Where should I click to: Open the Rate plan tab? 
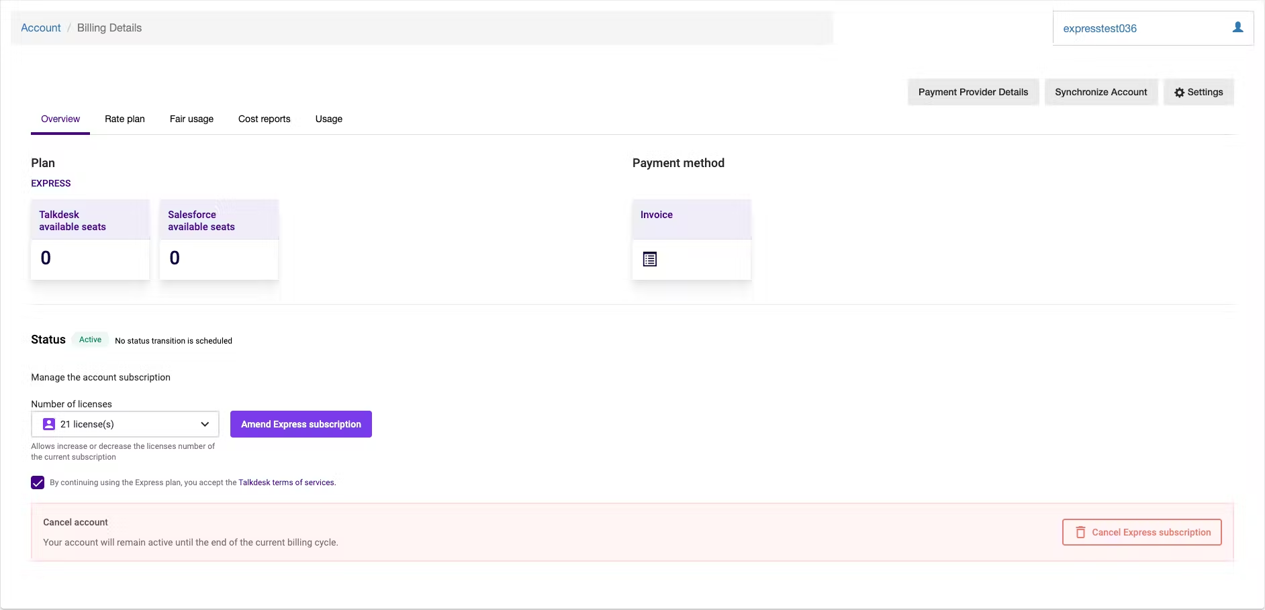click(125, 119)
